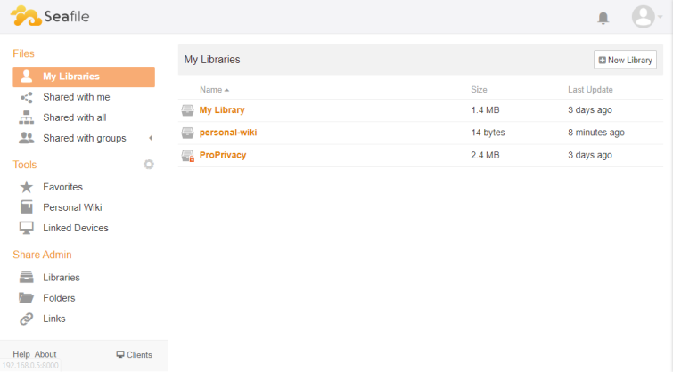Click the Size column header
The image size is (673, 372).
(x=479, y=90)
